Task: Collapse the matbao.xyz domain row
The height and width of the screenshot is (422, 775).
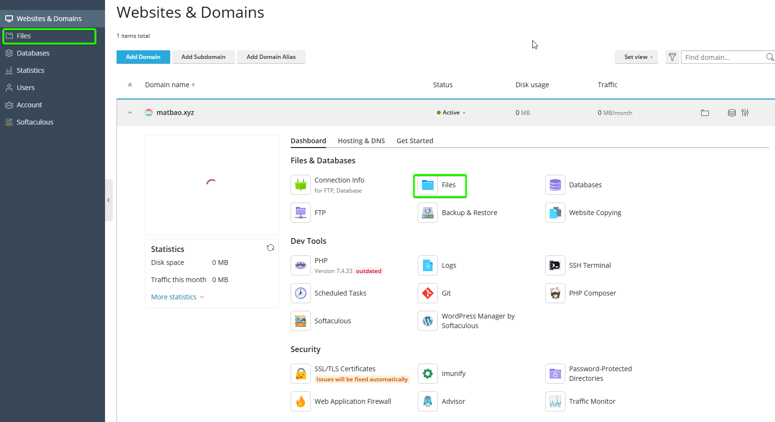Action: click(x=130, y=113)
